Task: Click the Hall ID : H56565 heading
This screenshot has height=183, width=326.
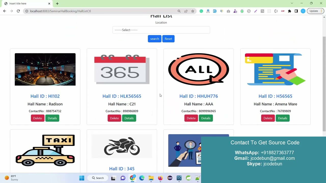Action: pyautogui.click(x=275, y=96)
